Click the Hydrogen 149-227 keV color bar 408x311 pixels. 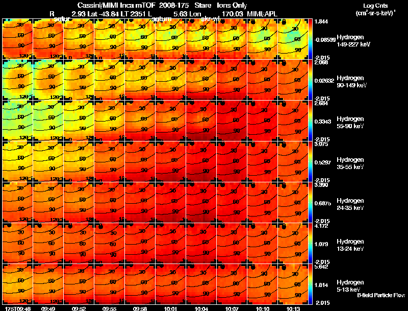(x=310, y=39)
